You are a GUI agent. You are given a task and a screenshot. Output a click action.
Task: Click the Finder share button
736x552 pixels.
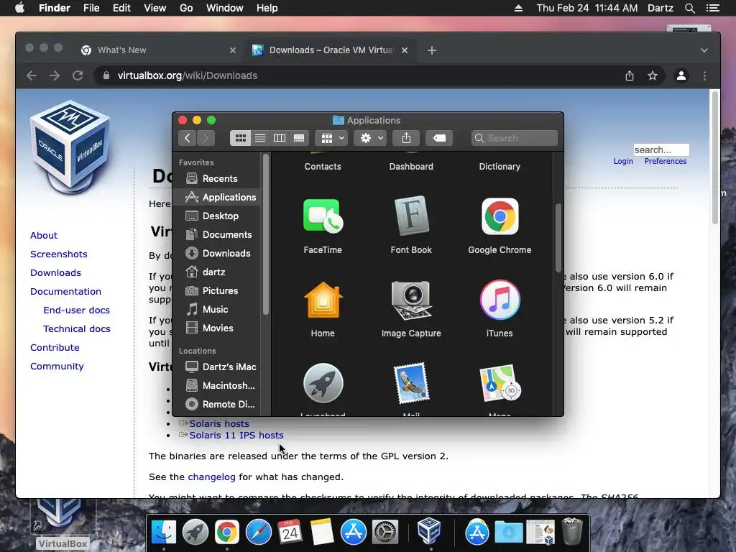(406, 138)
